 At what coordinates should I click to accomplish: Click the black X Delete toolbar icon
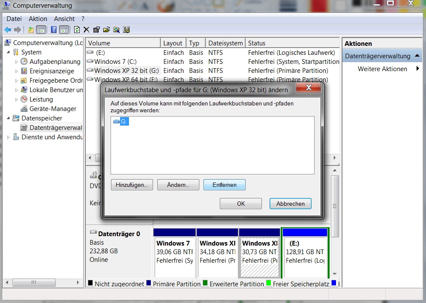[x=87, y=30]
